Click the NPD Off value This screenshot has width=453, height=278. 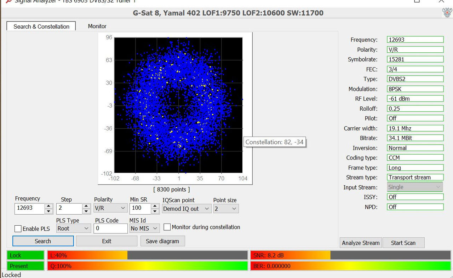tap(415, 207)
